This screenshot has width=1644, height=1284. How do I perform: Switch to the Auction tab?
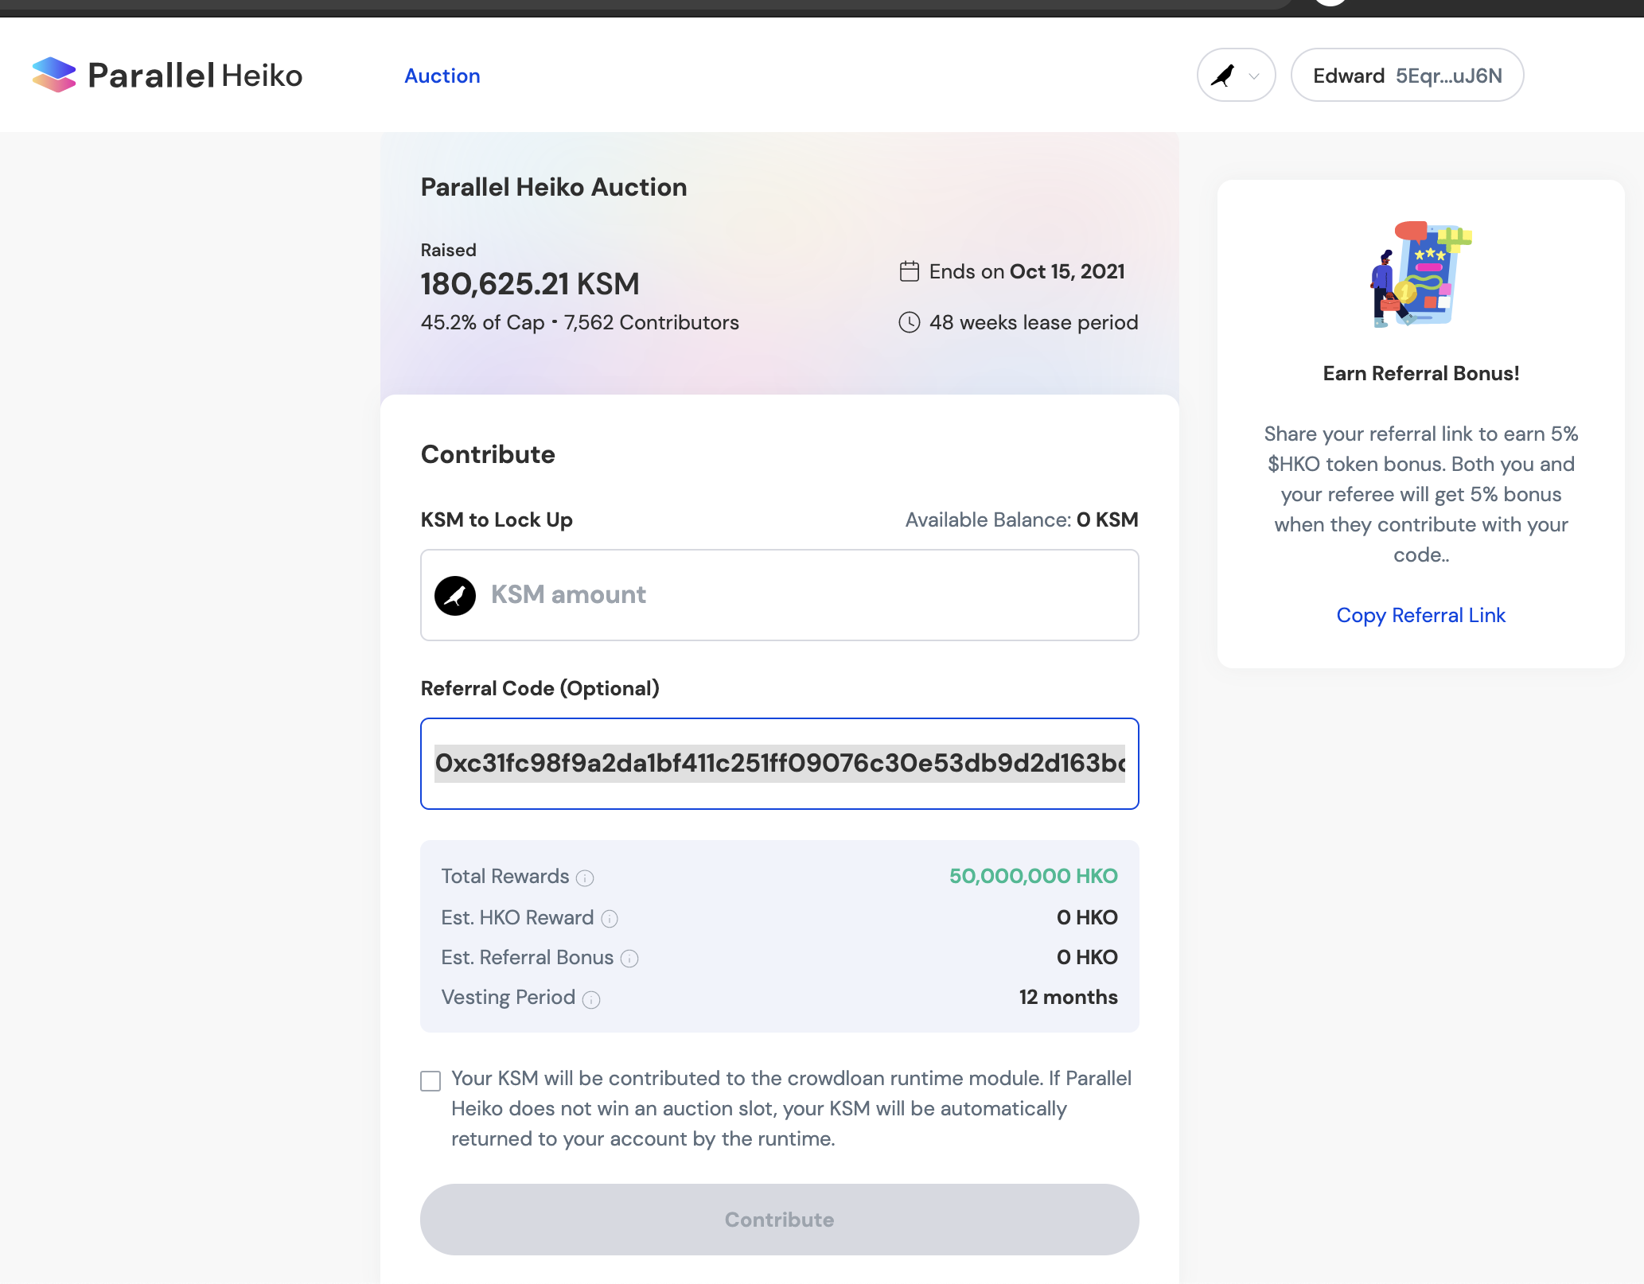coord(442,76)
